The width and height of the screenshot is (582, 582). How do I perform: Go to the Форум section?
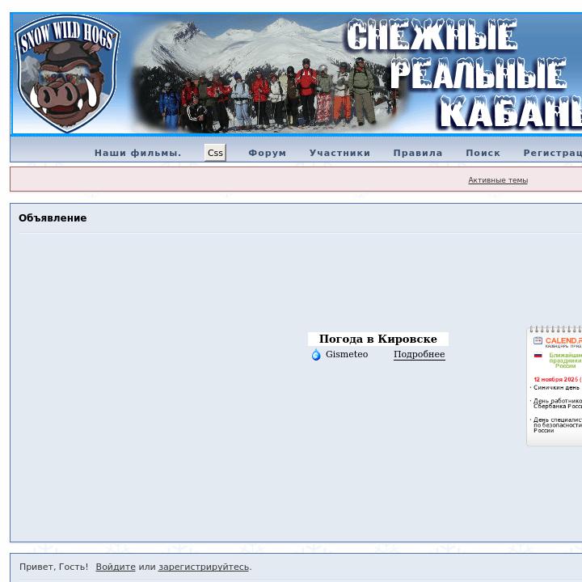267,153
